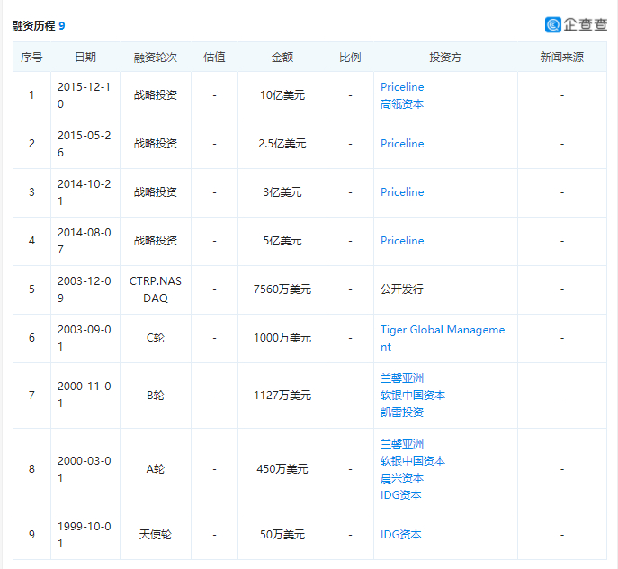
Task: Select the 2000-11-01 date cell
Action: (x=85, y=395)
